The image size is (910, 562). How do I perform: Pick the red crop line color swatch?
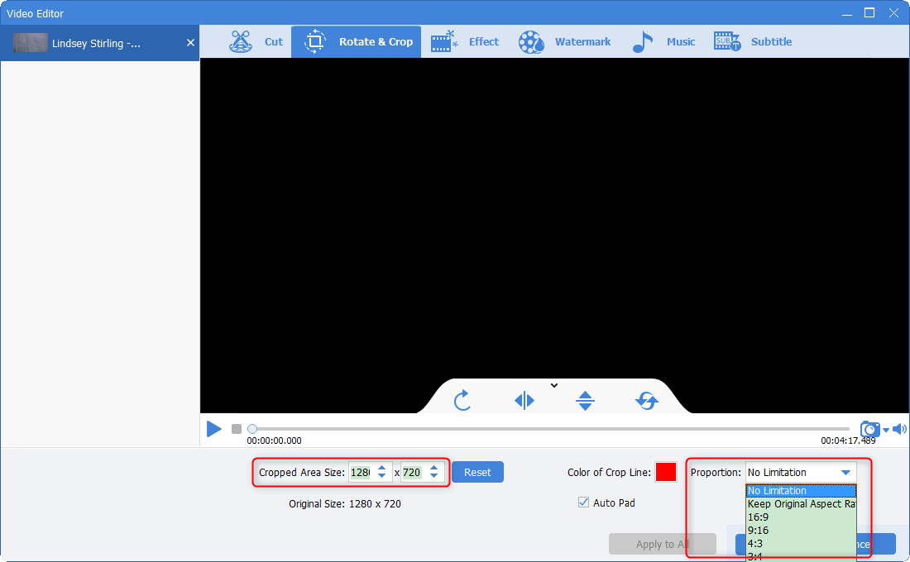click(666, 473)
